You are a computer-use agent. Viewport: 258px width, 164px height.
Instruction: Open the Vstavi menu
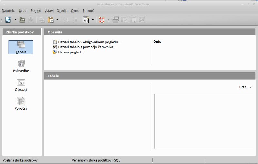[49, 11]
